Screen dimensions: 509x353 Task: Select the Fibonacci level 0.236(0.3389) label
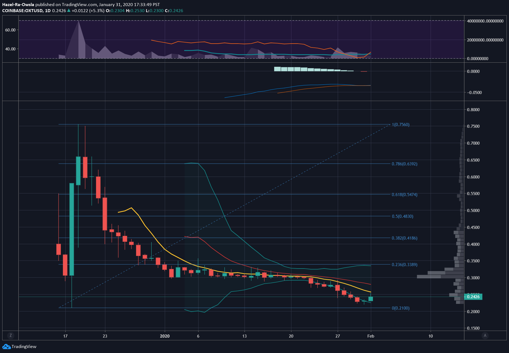point(404,265)
